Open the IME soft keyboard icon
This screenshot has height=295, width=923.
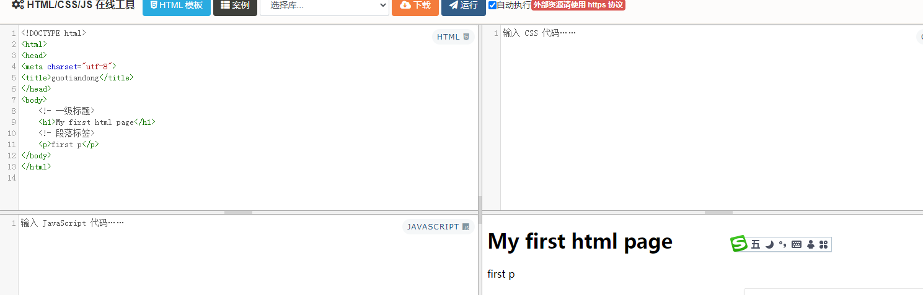click(x=797, y=245)
